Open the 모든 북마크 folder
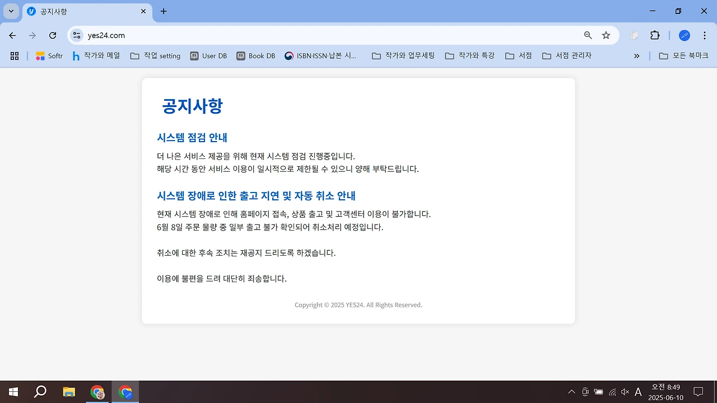 click(684, 56)
